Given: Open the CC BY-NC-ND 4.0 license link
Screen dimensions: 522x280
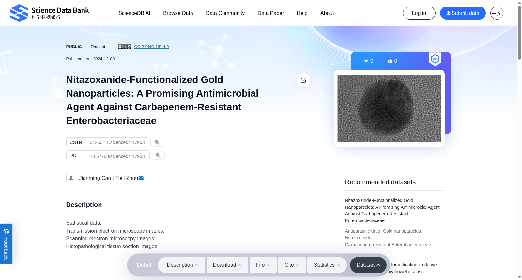Looking at the screenshot, I should click(x=151, y=47).
